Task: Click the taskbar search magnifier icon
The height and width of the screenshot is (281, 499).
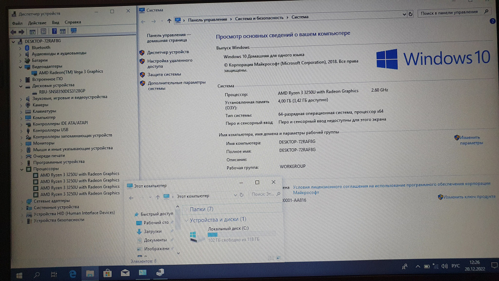Action: 37,275
